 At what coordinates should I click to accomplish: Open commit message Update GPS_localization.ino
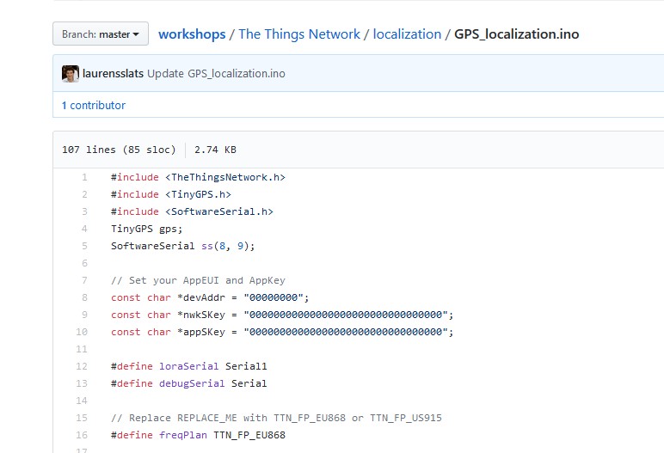216,74
